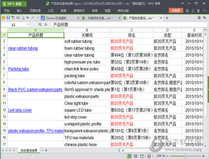Expand the quick access toolbar dropdown arrow

(x=38, y=18)
